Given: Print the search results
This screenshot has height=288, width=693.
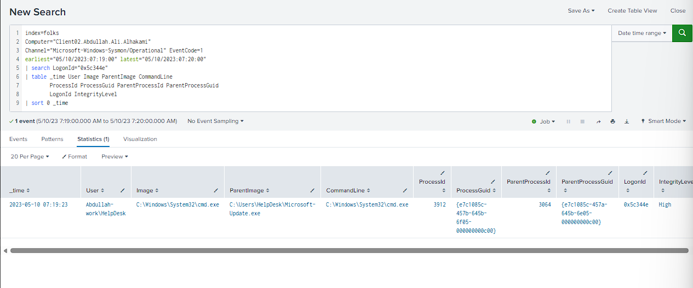Looking at the screenshot, I should [612, 121].
